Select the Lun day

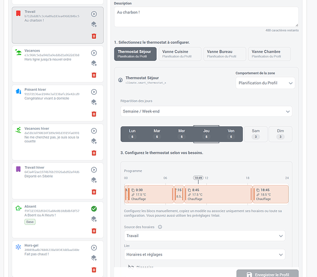pos(132,134)
